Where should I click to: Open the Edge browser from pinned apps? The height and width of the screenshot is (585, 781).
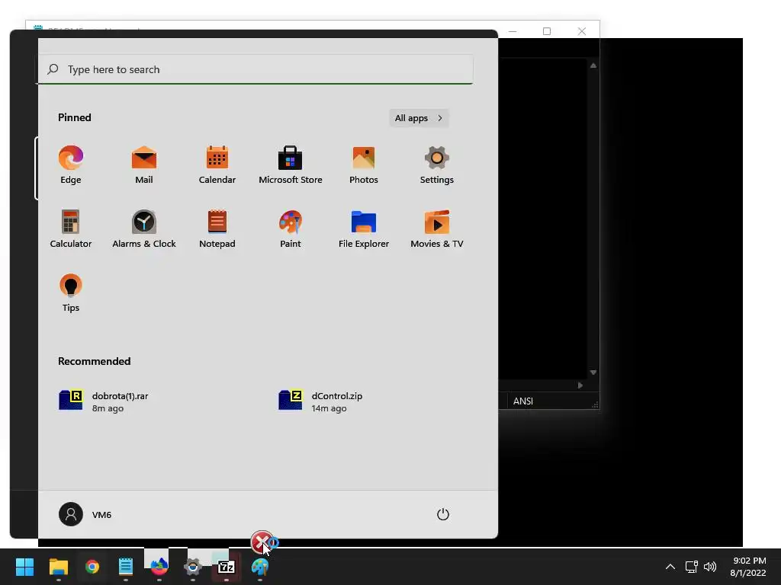[71, 165]
